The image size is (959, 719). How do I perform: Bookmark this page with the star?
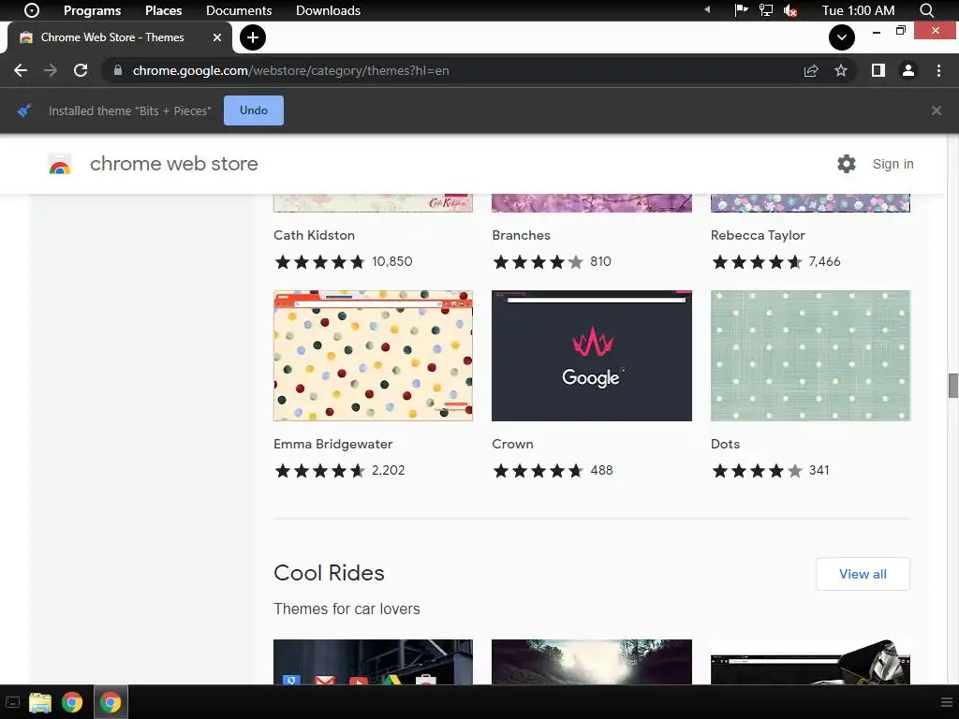841,70
